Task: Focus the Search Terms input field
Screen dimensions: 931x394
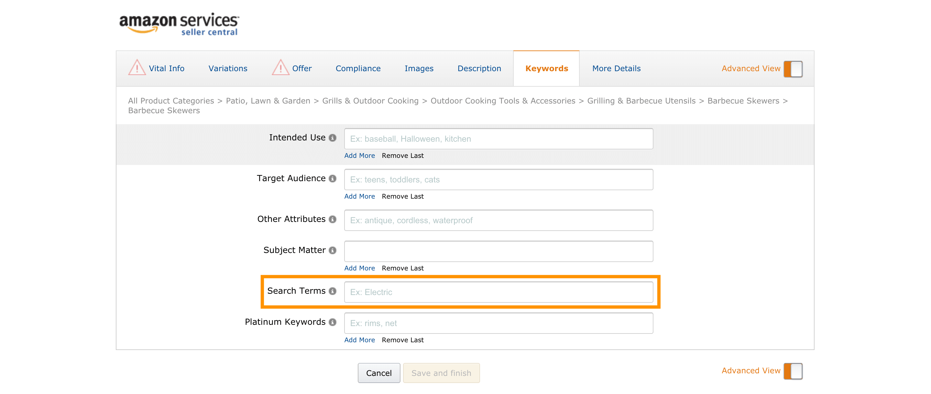Action: pos(498,292)
